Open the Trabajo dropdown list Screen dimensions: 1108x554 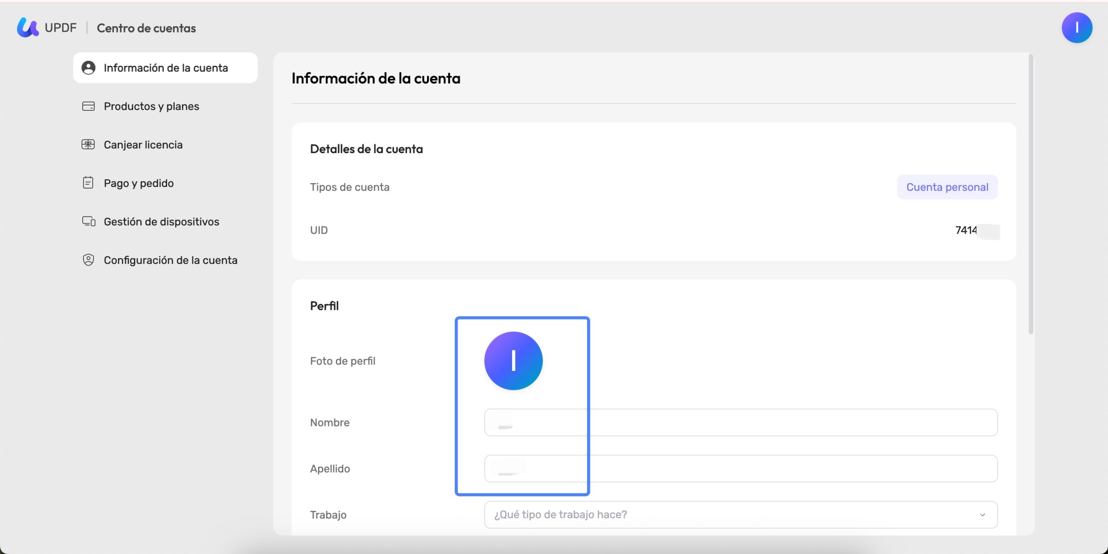741,515
